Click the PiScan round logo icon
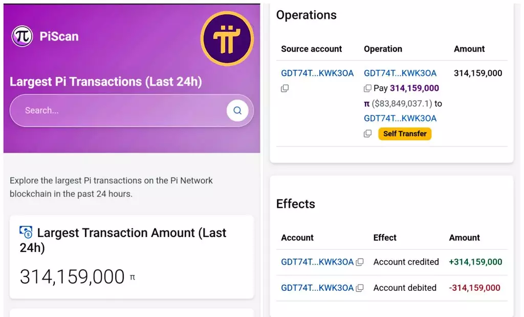The height and width of the screenshot is (317, 524). pyautogui.click(x=22, y=36)
